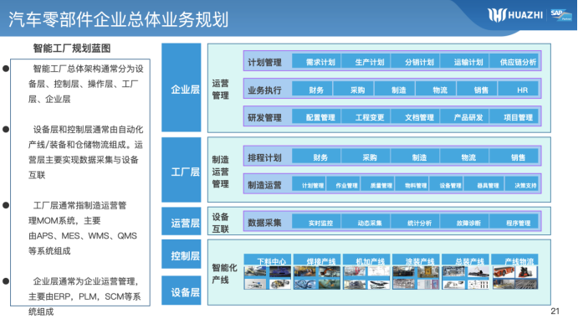This screenshot has height=324, width=578.
Task: Select the 企业层 layer block
Action: point(182,87)
